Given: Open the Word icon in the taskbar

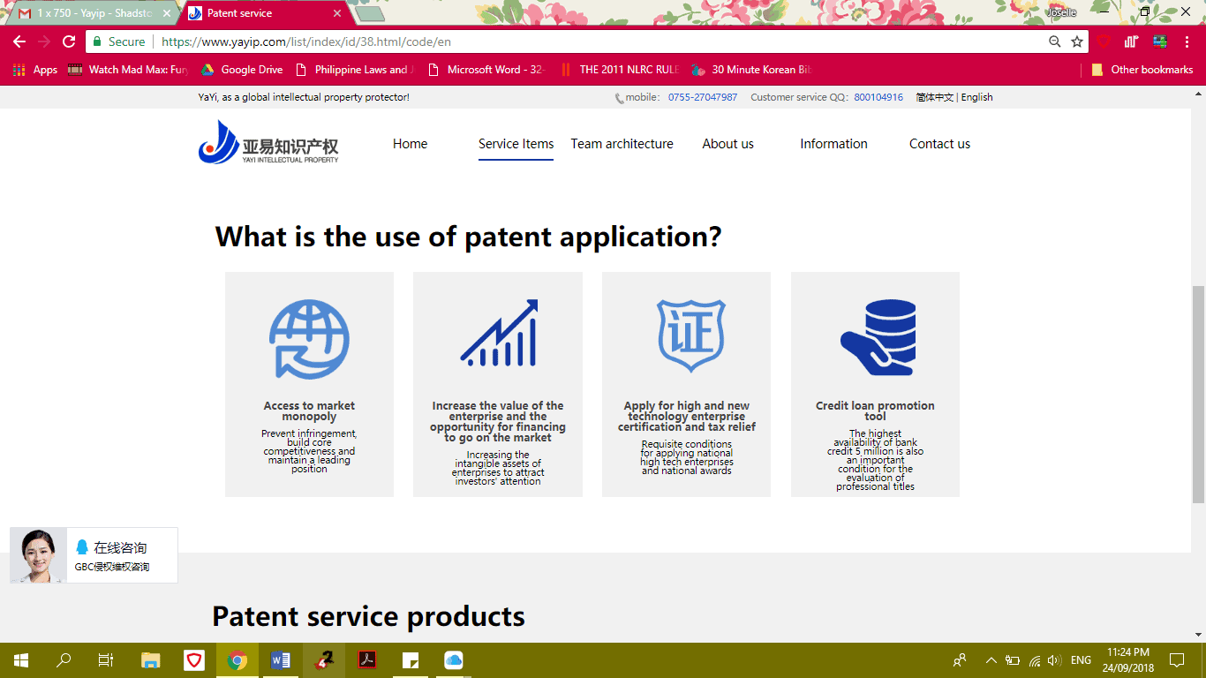Looking at the screenshot, I should point(281,660).
